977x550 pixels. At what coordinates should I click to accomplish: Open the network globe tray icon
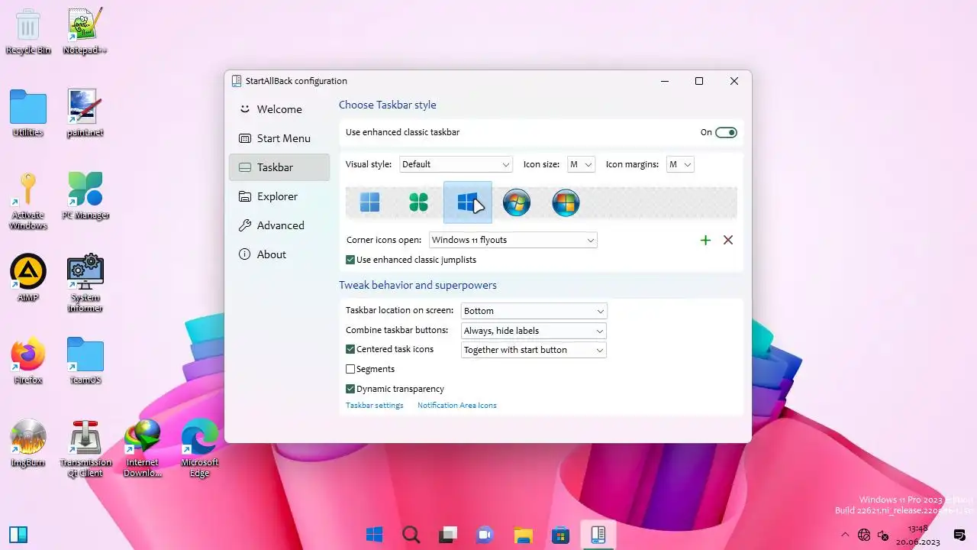pos(864,535)
